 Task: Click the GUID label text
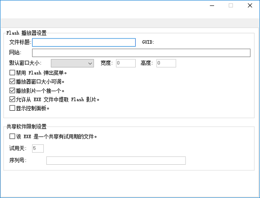tap(148, 42)
